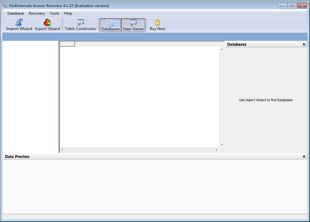Close the Data Preview panel
This screenshot has width=310, height=222.
[304, 157]
